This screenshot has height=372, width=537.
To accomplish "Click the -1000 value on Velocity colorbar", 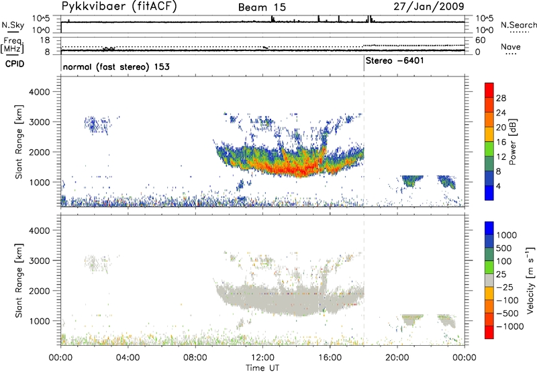I will pyautogui.click(x=509, y=326).
